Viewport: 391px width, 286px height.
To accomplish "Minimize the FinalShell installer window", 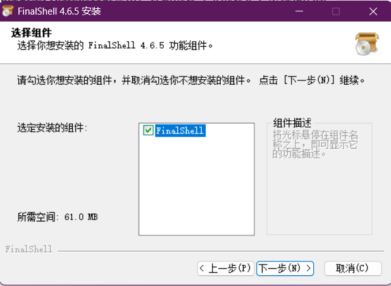I will click(300, 11).
